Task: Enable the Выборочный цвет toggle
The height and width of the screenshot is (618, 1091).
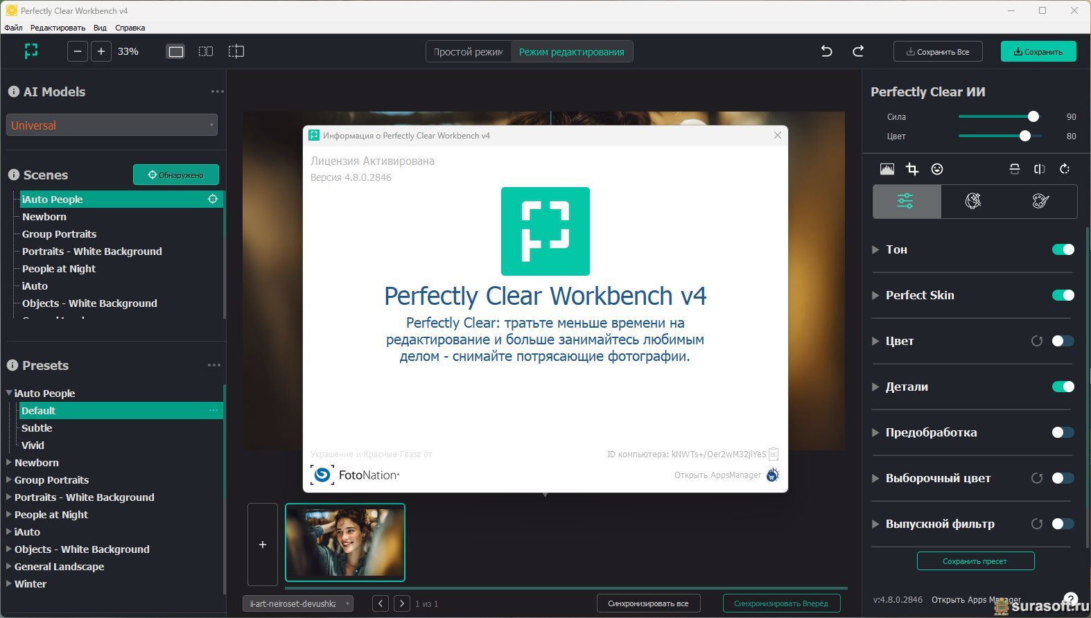Action: point(1063,478)
